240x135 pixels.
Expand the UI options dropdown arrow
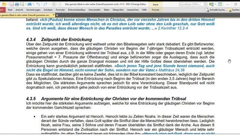215,4
